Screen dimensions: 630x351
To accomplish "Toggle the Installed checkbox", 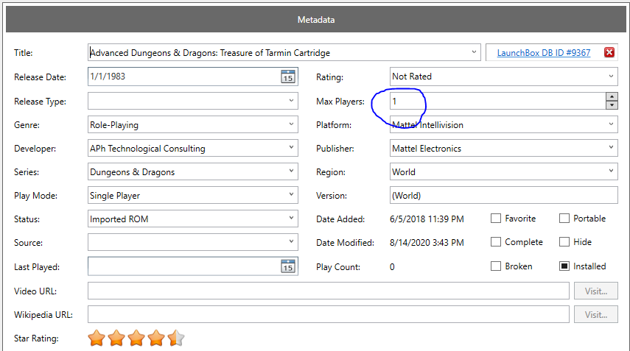I will click(x=564, y=266).
